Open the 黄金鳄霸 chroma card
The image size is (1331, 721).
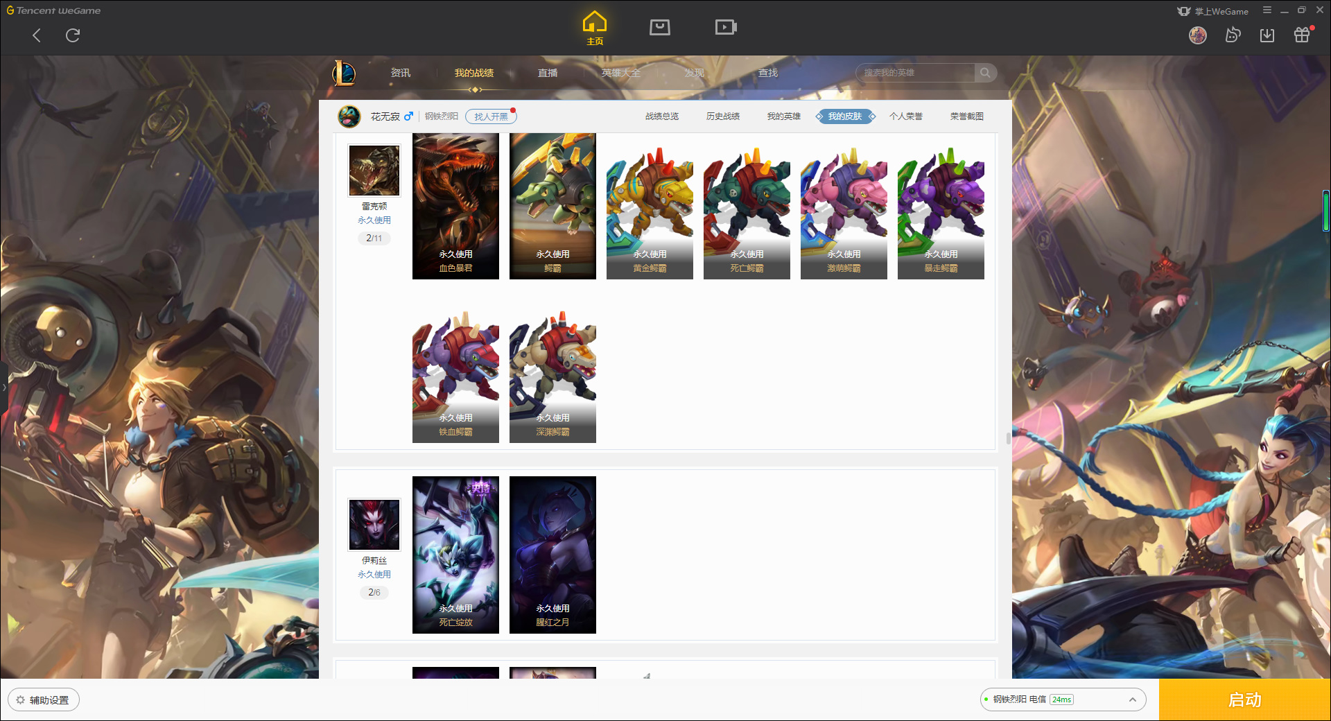650,213
